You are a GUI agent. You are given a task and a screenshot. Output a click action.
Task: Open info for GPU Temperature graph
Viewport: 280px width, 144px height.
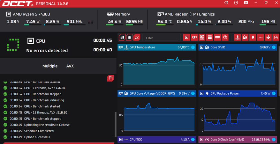coord(193,47)
